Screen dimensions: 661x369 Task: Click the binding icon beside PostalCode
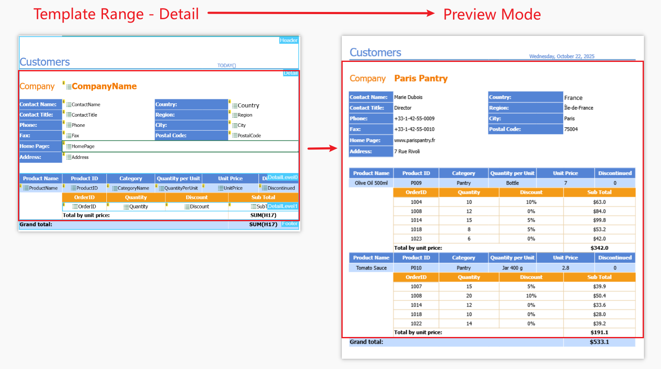click(x=235, y=136)
